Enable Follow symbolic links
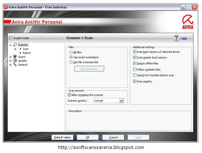This screenshot has height=153, width=202. [x=135, y=70]
